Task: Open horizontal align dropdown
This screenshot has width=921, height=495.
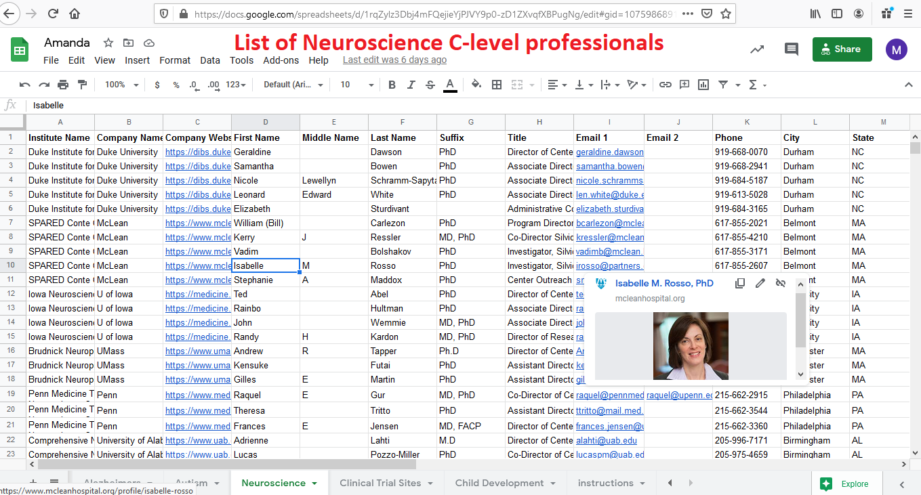Action: tap(557, 85)
